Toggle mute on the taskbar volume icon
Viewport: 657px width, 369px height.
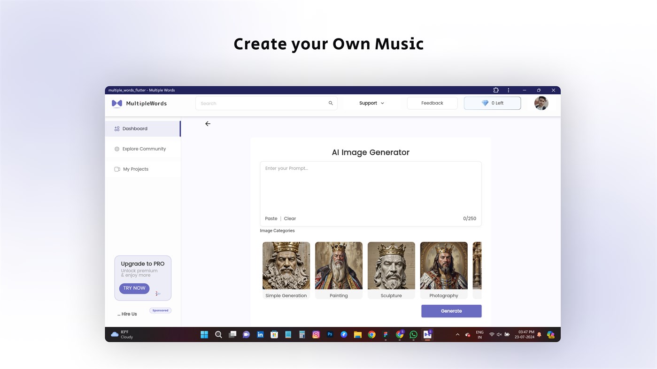pyautogui.click(x=498, y=334)
